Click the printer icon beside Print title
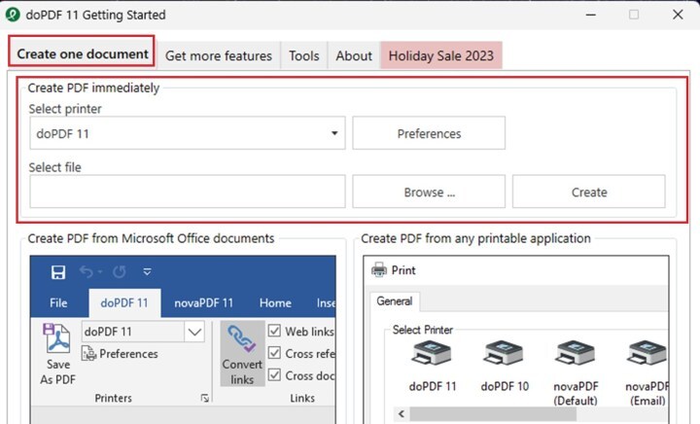This screenshot has width=700, height=424. 379,270
